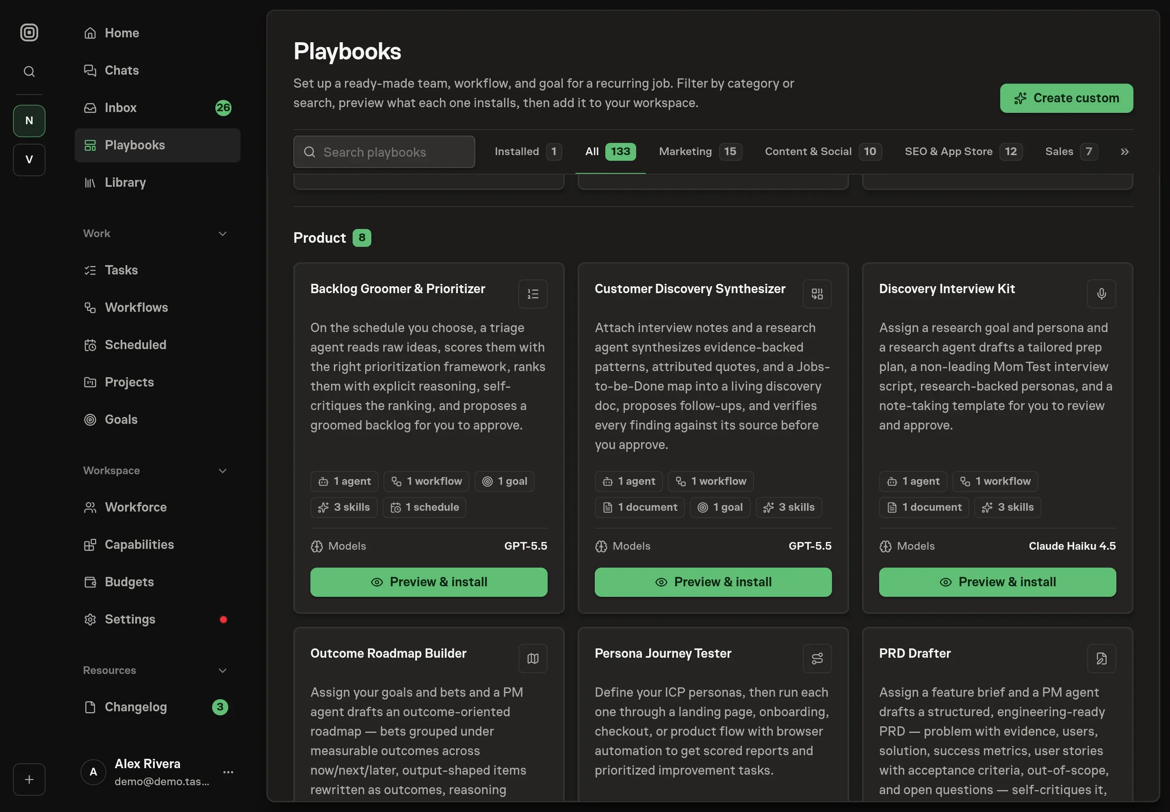Click the 1 goal chip on Backlog Groomer
The width and height of the screenshot is (1170, 812).
click(x=504, y=481)
